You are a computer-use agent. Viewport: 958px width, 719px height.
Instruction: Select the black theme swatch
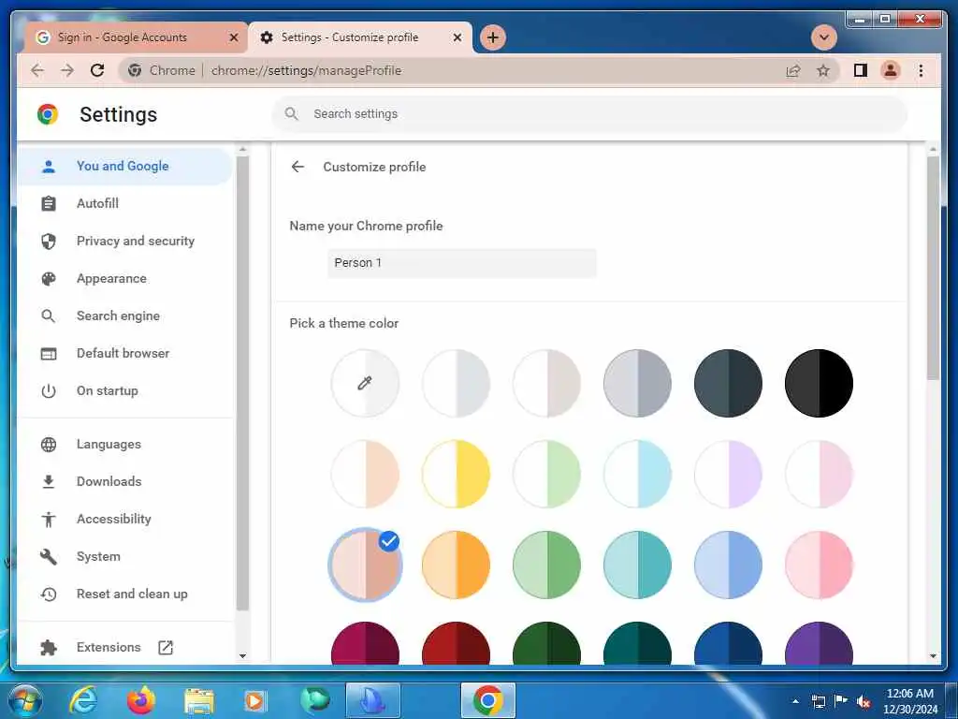tap(819, 383)
